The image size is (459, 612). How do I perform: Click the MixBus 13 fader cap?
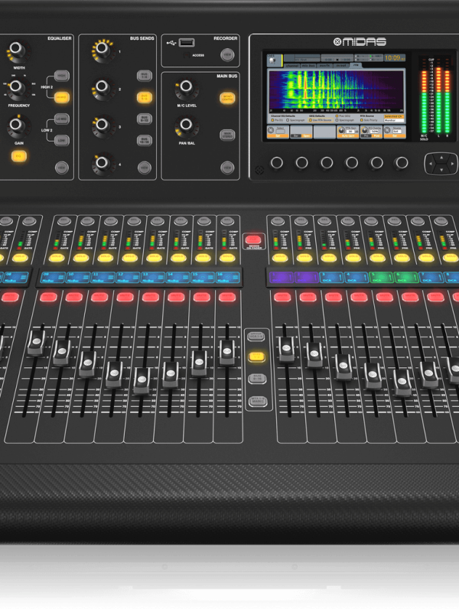coord(142,380)
